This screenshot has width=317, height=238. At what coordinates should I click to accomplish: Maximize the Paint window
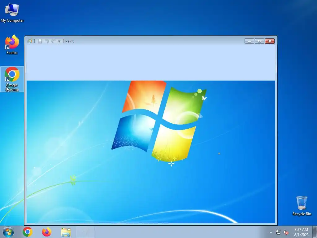[x=259, y=41]
